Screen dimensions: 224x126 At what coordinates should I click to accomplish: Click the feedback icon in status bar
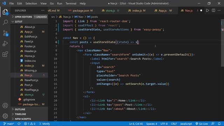(x=213, y=124)
